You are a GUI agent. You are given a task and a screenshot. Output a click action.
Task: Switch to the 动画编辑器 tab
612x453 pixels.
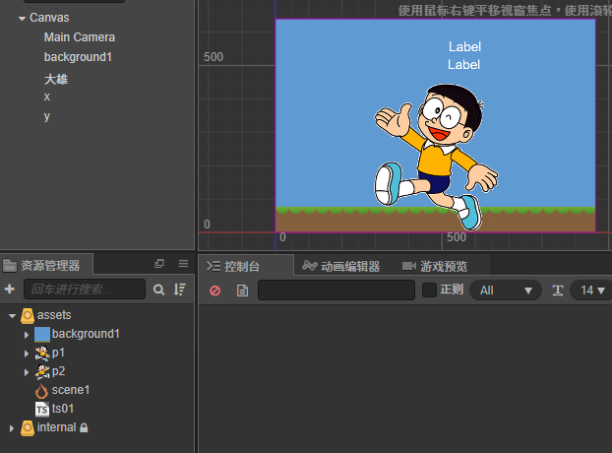tap(340, 266)
